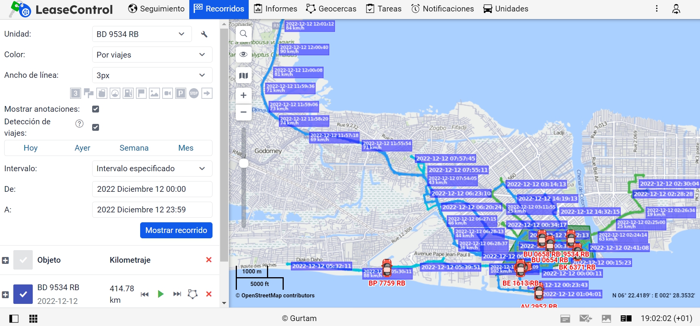Open the apps grid icon in footer
This screenshot has width=700, height=326.
(34, 318)
